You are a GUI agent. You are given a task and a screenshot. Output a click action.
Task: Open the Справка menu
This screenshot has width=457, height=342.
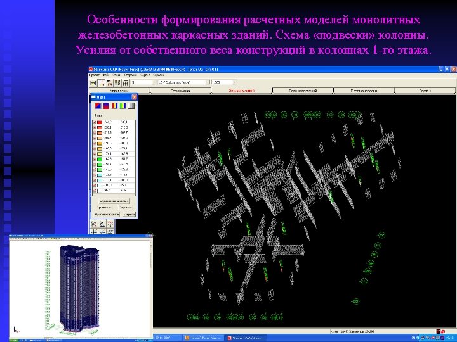pos(159,75)
